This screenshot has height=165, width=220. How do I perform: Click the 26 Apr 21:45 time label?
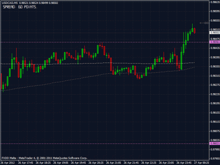click(x=131, y=163)
